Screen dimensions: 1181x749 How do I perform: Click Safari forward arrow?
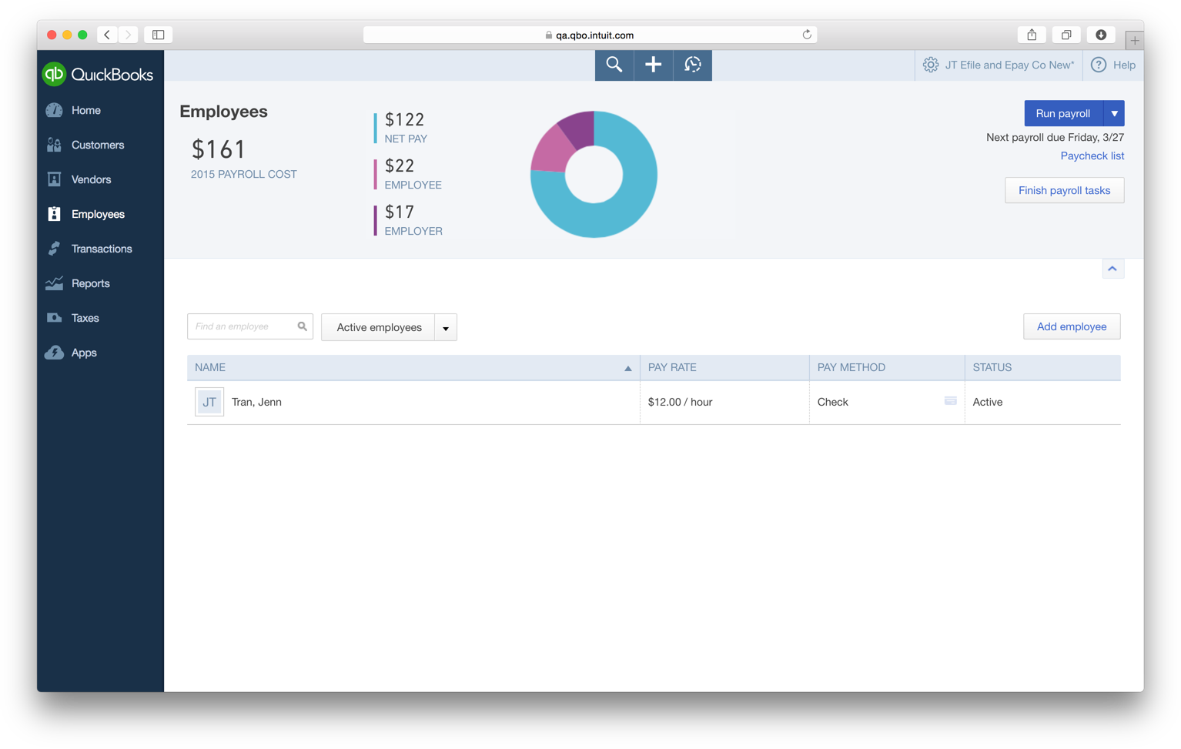(128, 35)
